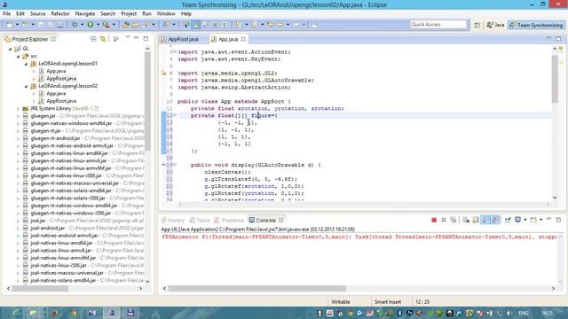The width and height of the screenshot is (568, 319).
Task: Toggle Pin Console
Action: 508,220
